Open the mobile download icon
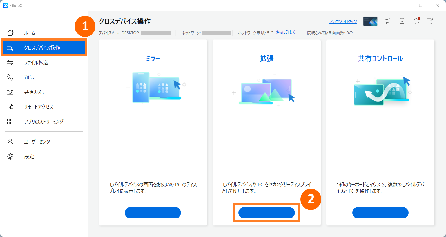 coord(402,21)
